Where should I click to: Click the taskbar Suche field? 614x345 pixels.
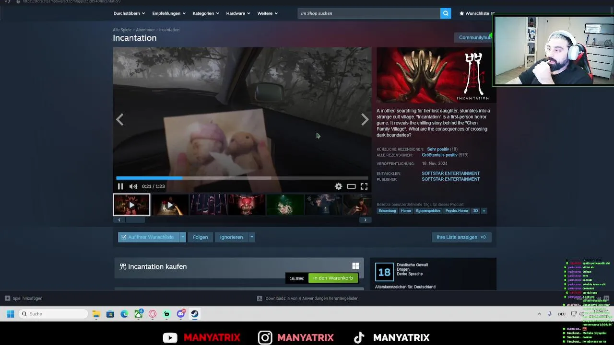(x=54, y=314)
